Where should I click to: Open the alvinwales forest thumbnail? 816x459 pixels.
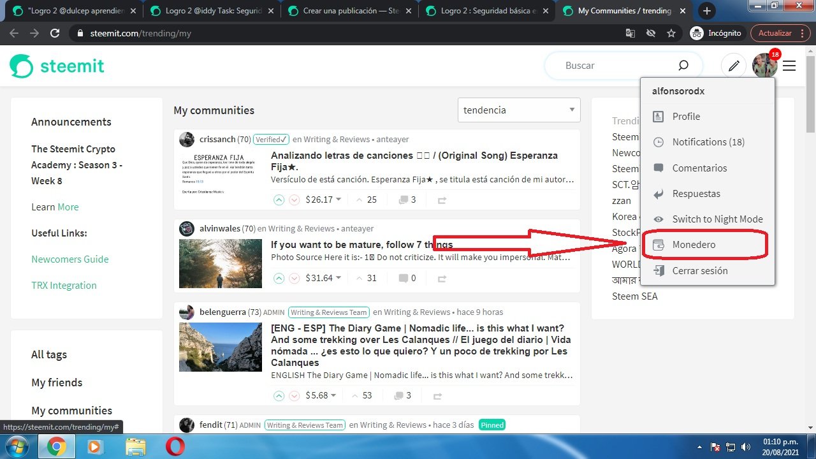coord(220,263)
